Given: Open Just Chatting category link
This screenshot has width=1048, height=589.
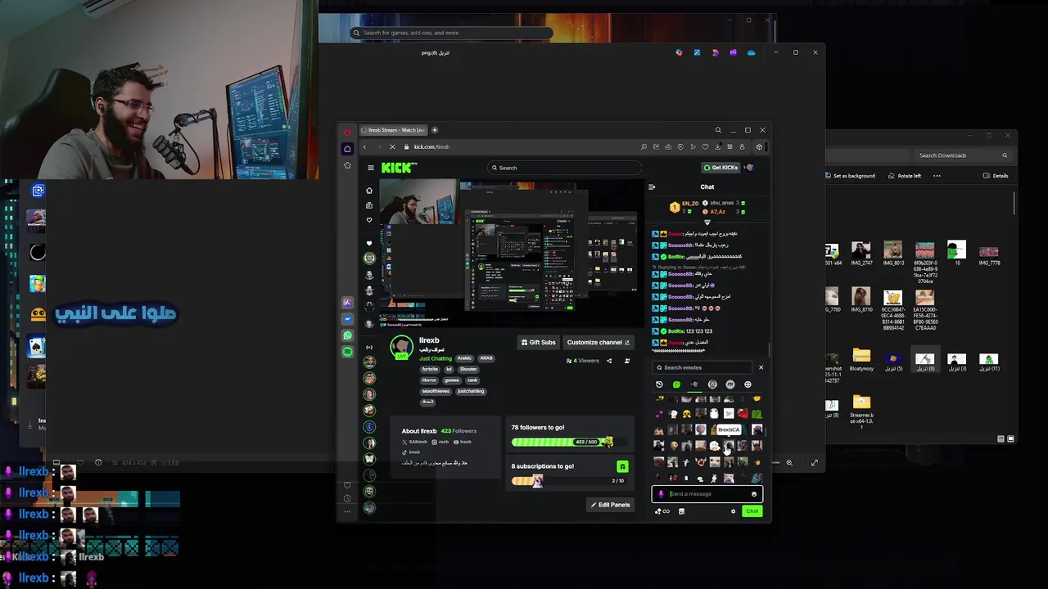Looking at the screenshot, I should coord(435,358).
